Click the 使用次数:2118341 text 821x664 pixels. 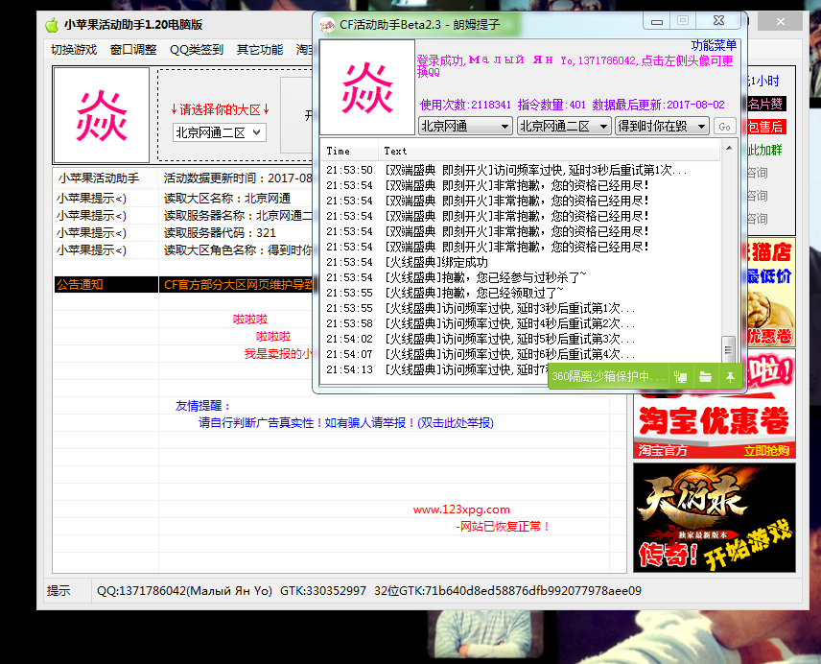(465, 105)
